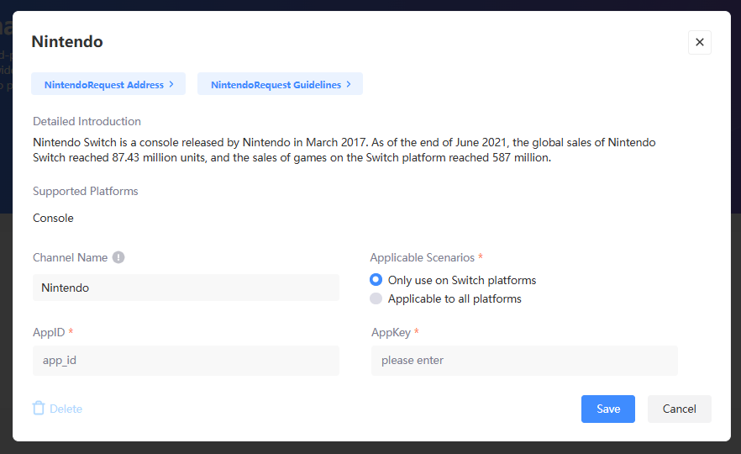The image size is (741, 454).
Task: Click the Channel Name field containing Nintendo
Action: click(x=186, y=288)
